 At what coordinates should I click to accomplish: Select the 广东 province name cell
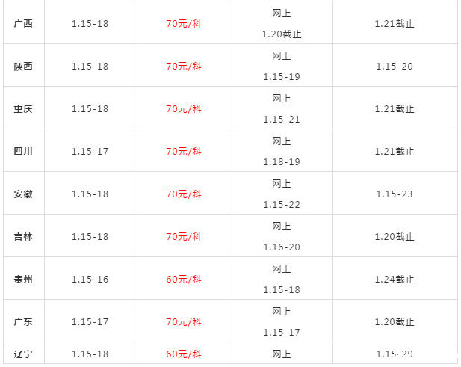click(x=23, y=321)
